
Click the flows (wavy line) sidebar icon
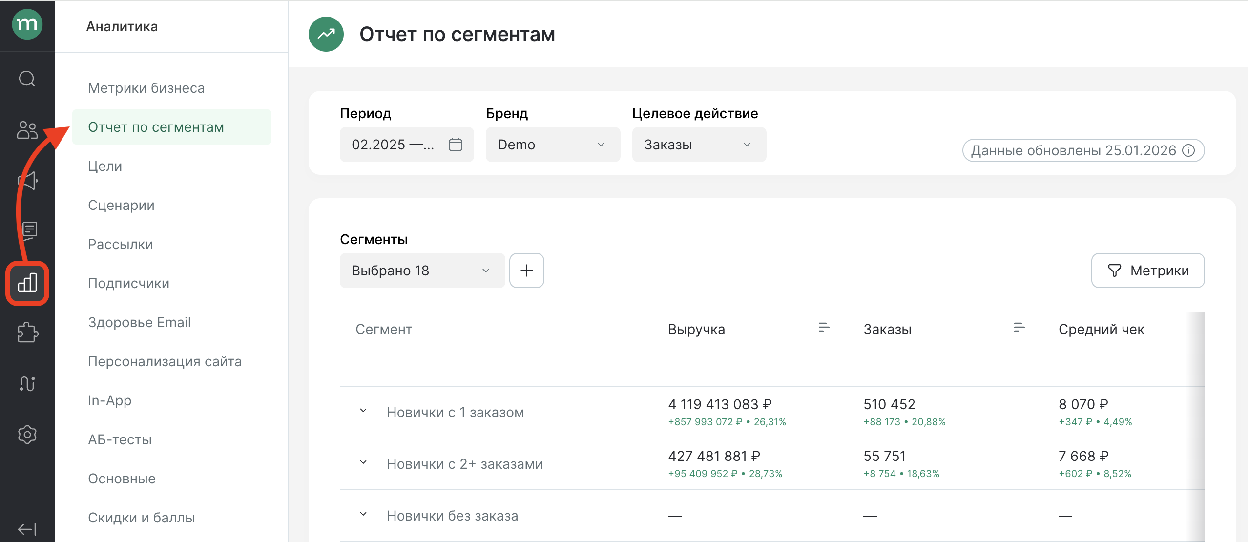[x=27, y=384]
